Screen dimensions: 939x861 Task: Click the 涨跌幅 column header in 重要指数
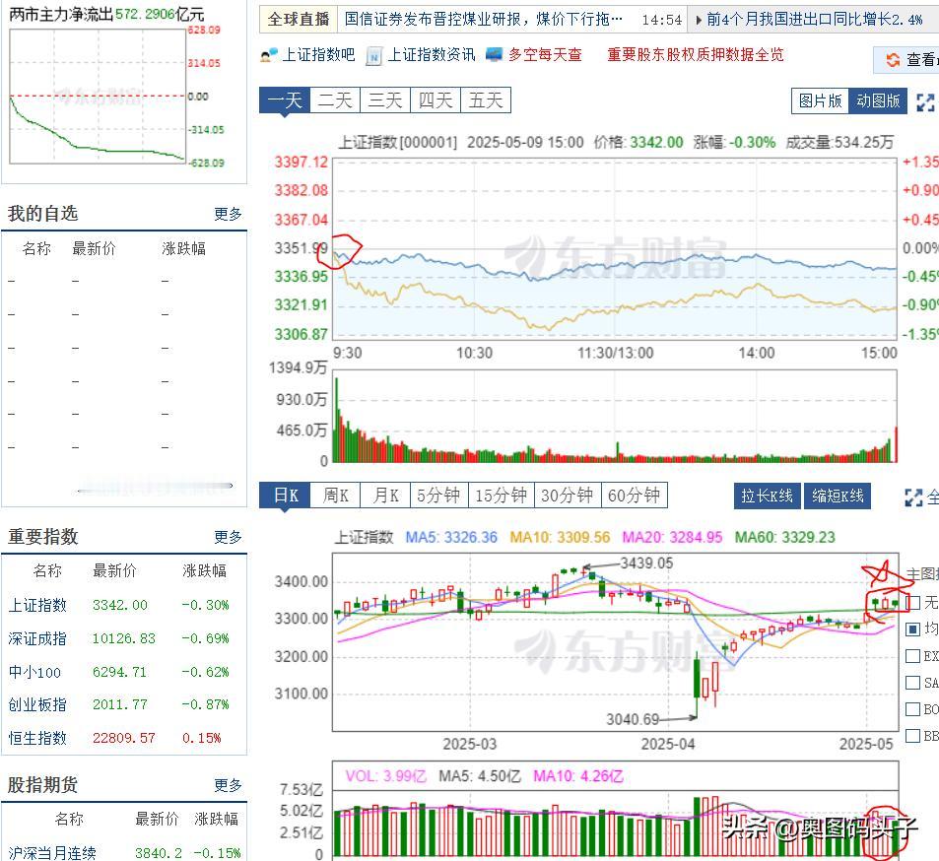(x=204, y=570)
